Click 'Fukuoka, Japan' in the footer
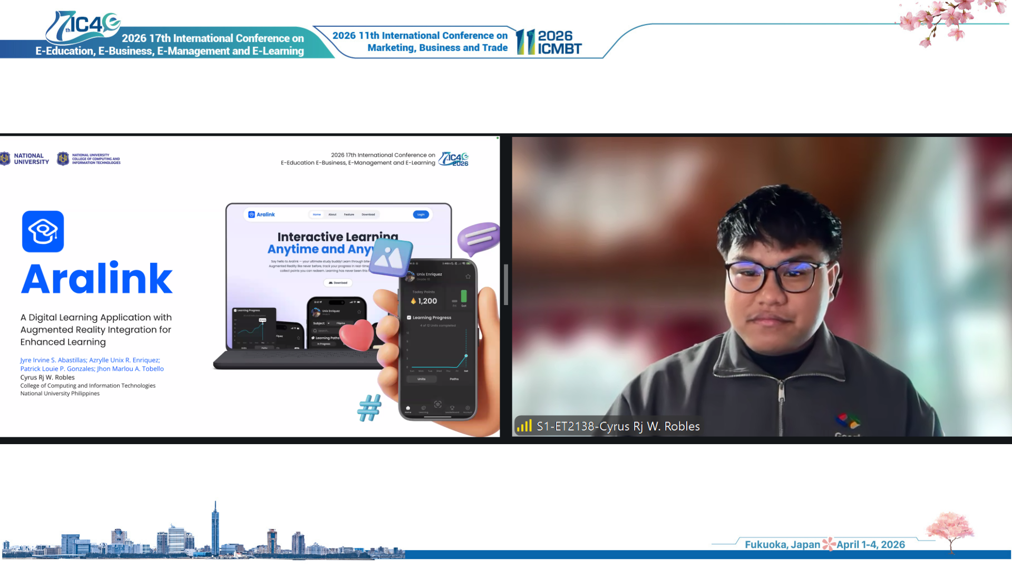The height and width of the screenshot is (569, 1012). point(782,544)
